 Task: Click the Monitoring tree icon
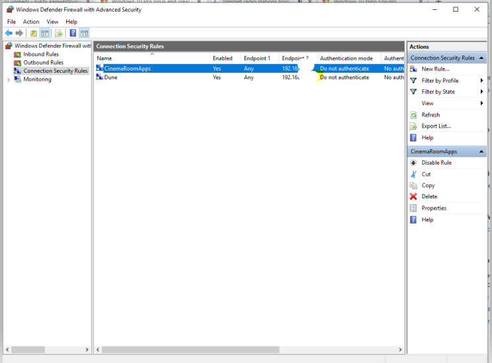[18, 79]
